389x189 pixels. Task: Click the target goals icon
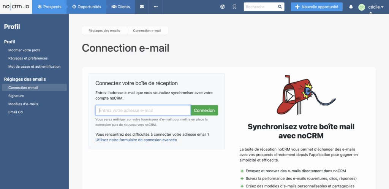223,7
